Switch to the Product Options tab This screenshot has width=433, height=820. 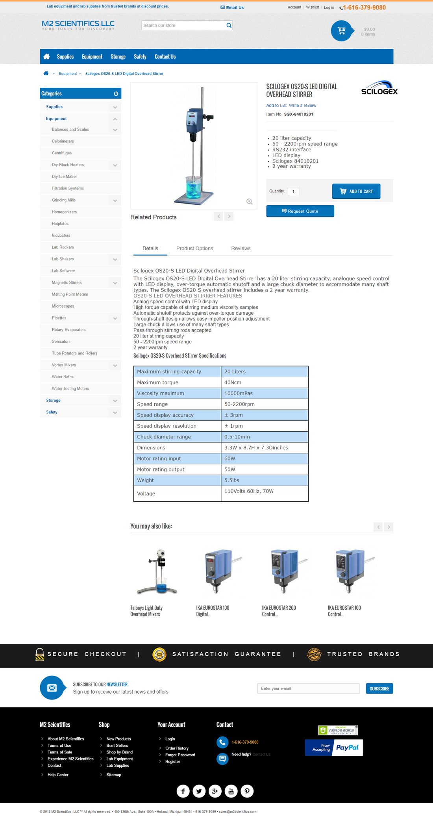[x=194, y=249]
